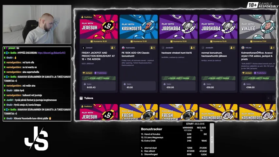279x157 pixels.
Task: Select the Stormforged row in Bonustracker
Action: coord(174,154)
